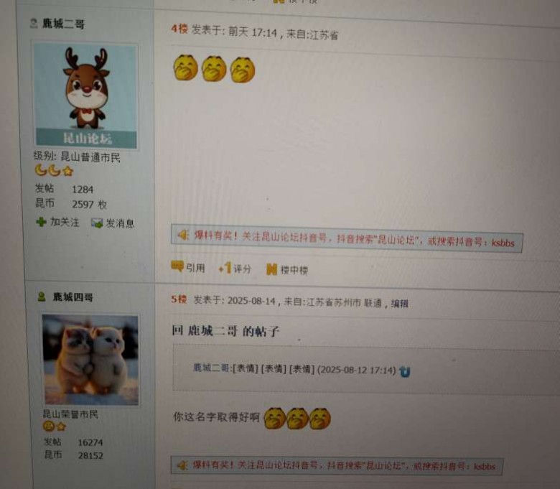Click the 发消息 envelope message icon
This screenshot has height=489, width=560.
[96, 223]
